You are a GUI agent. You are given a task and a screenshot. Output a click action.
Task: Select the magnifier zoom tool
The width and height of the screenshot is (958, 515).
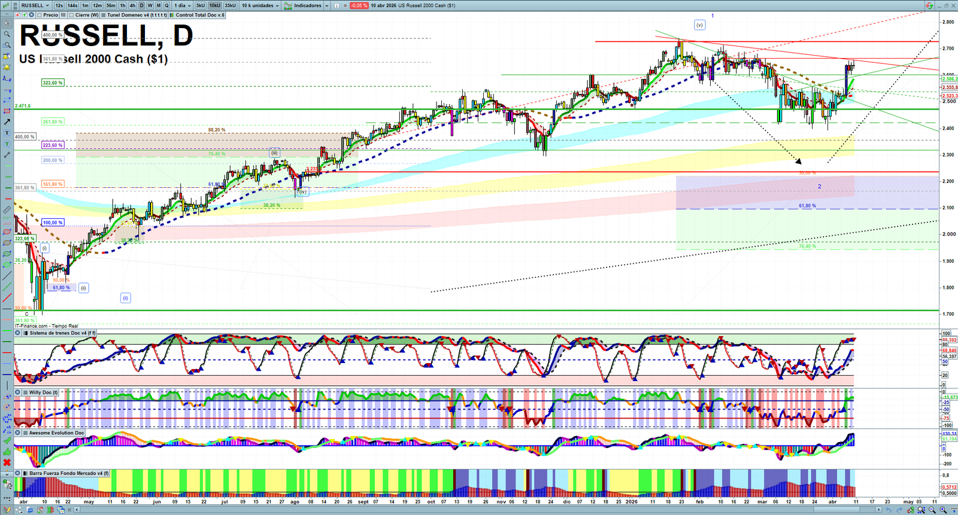tap(7, 35)
